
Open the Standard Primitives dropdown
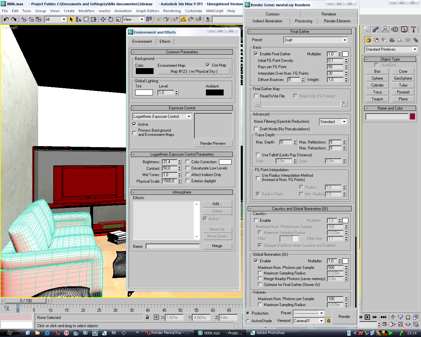pyautogui.click(x=415, y=49)
